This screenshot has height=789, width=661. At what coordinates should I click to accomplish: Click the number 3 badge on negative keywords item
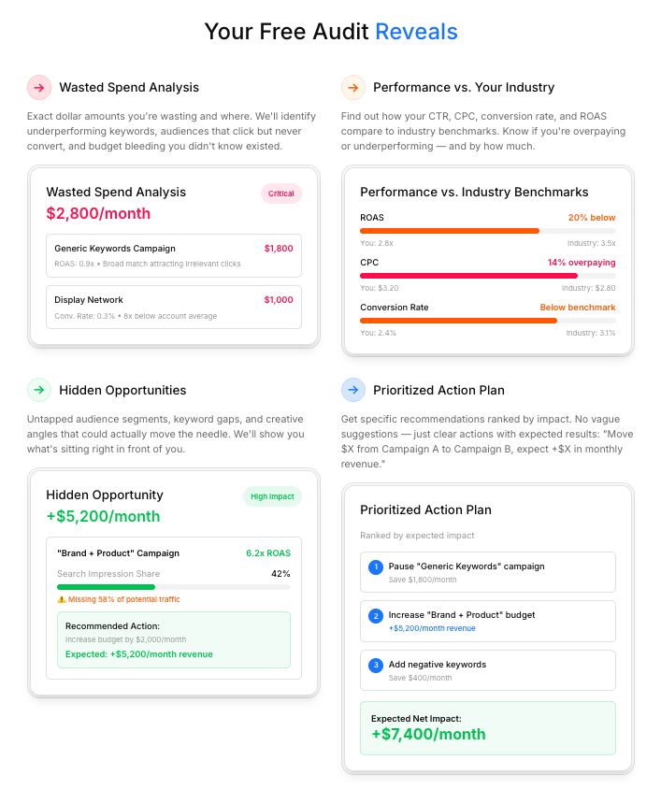click(x=376, y=666)
